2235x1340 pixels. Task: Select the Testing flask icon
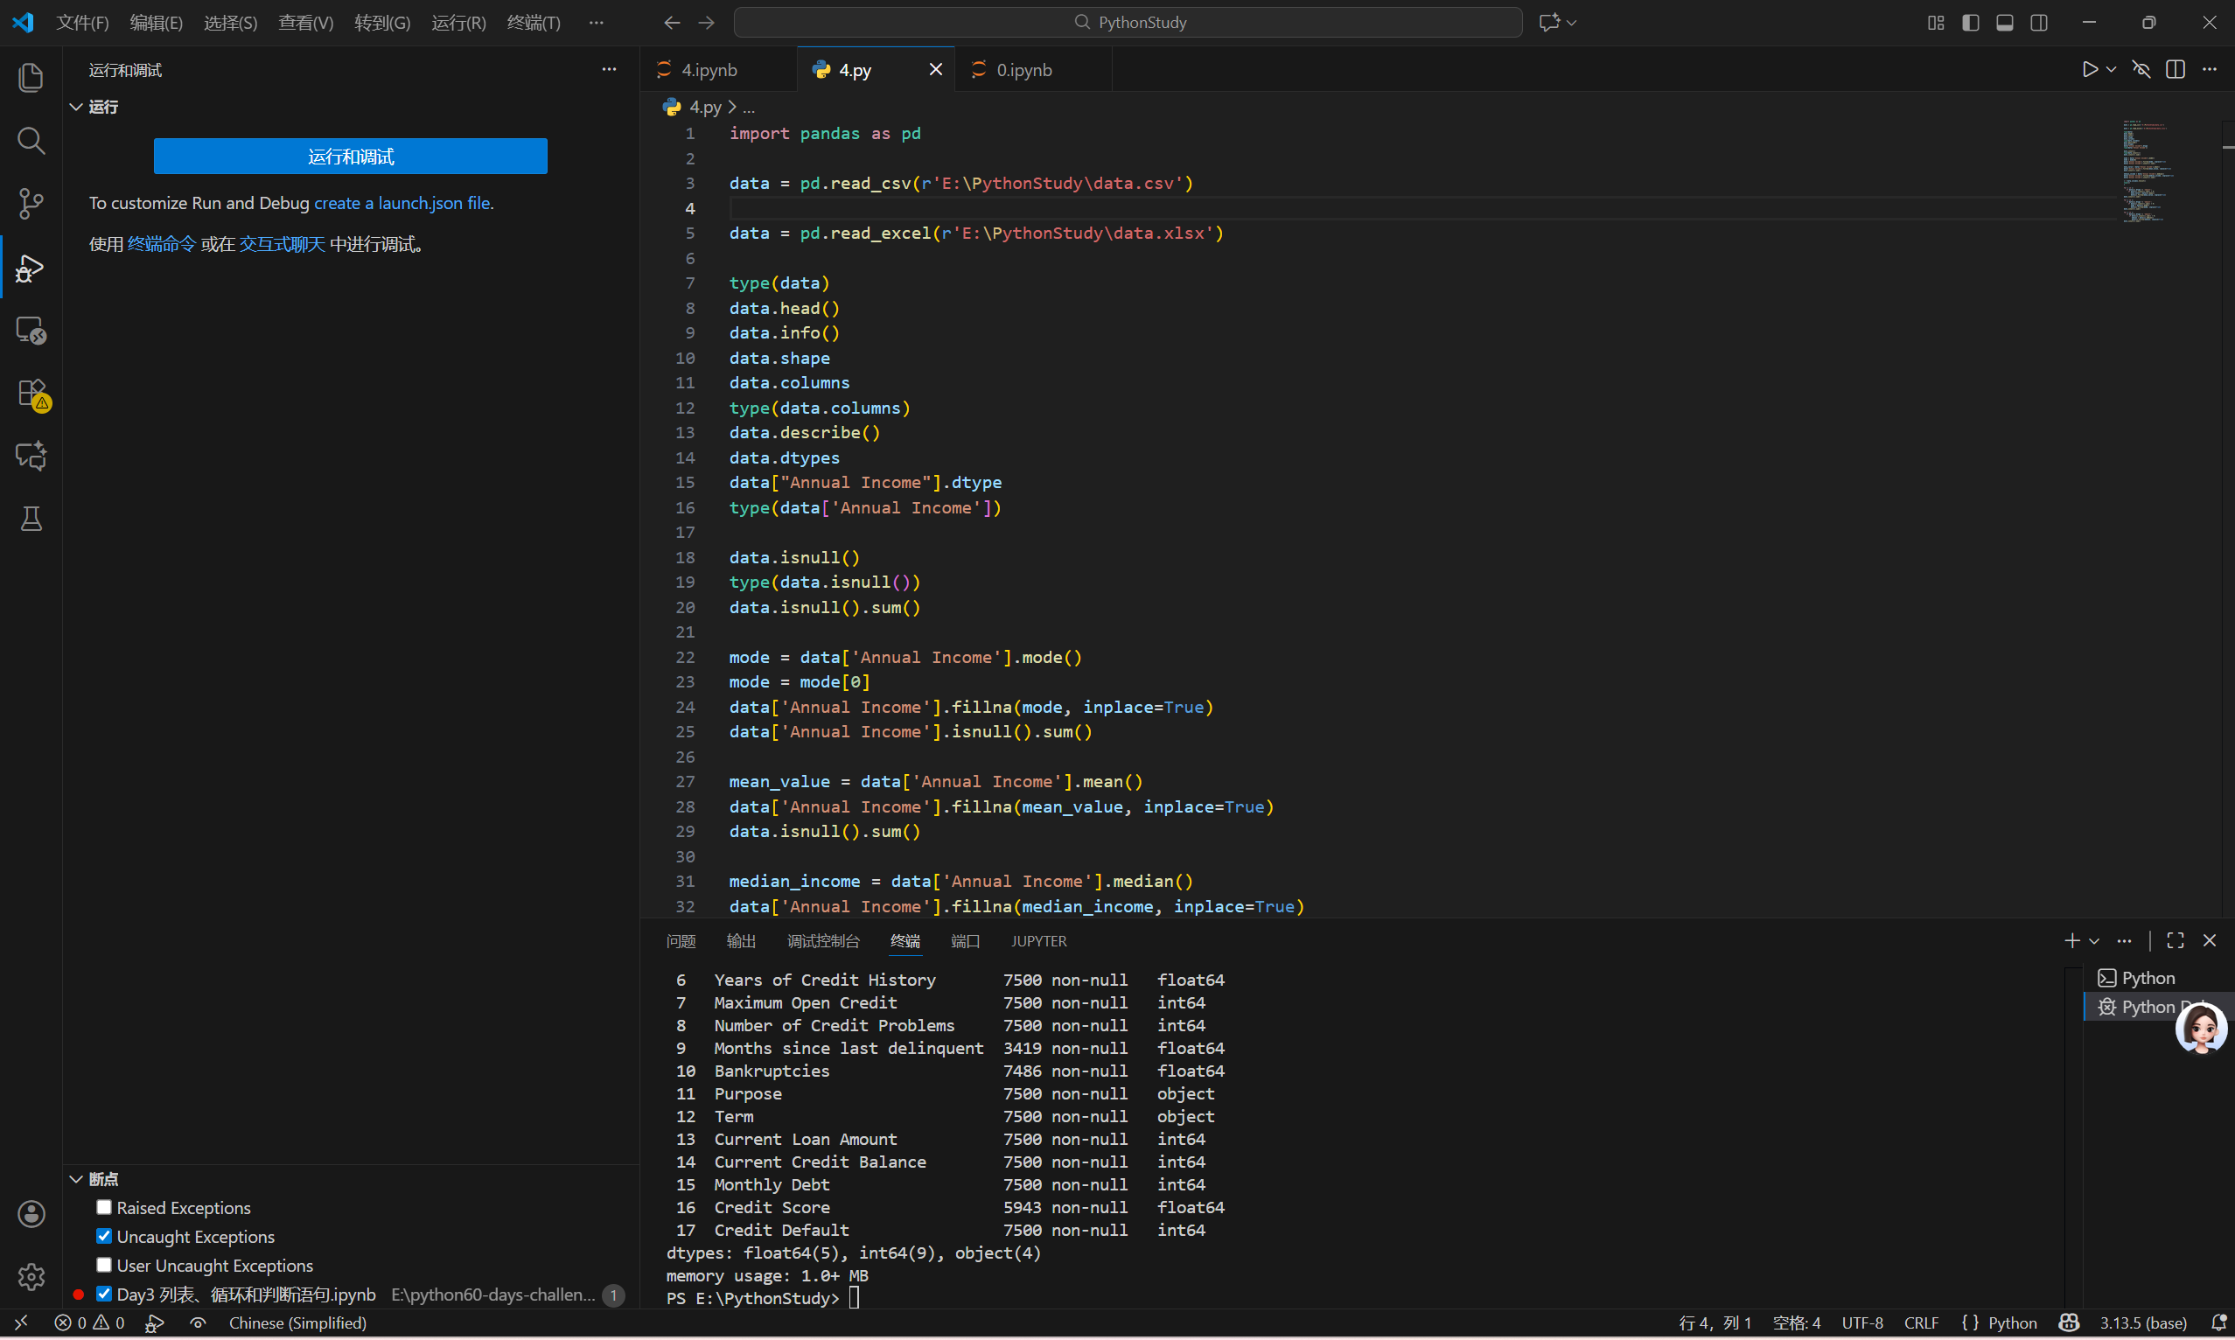click(x=31, y=519)
